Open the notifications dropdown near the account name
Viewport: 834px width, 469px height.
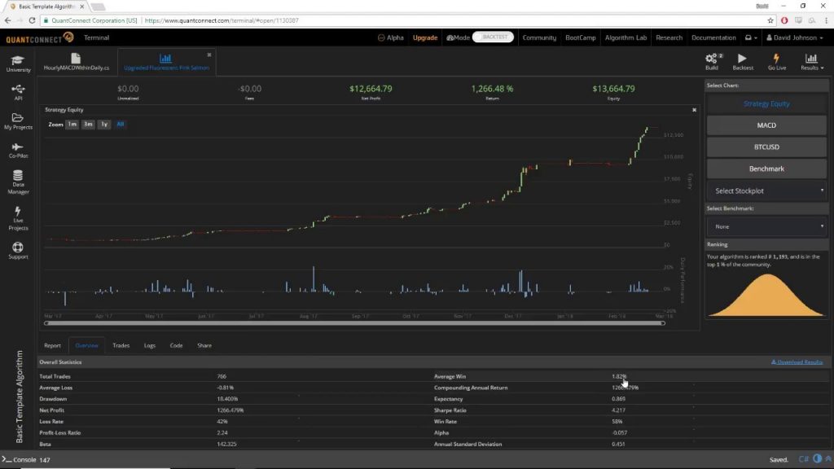750,37
